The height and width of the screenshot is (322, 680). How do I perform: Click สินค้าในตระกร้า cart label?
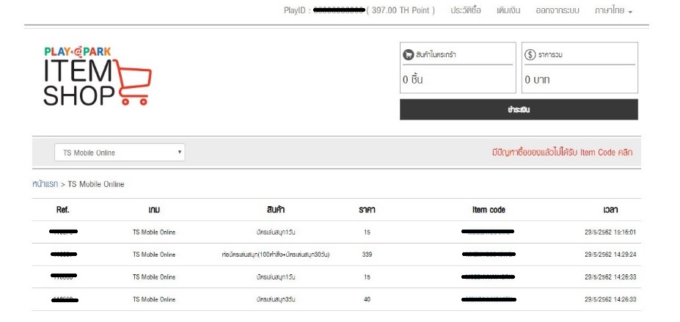(x=436, y=55)
